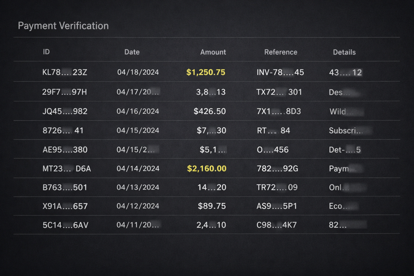The width and height of the screenshot is (414, 276).
Task: Click the Details column header
Action: click(344, 52)
